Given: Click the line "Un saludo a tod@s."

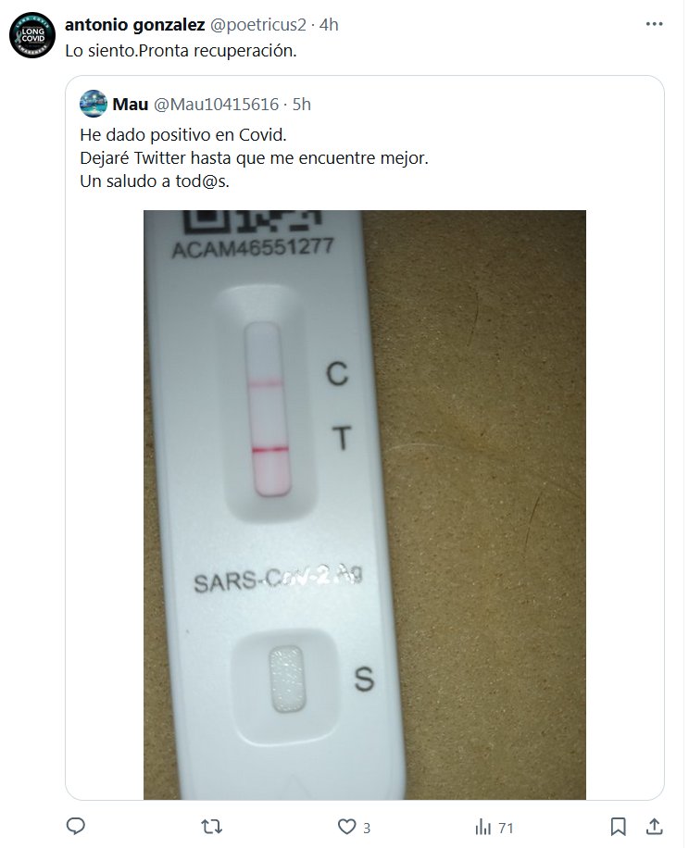Looking at the screenshot, I should tap(155, 181).
